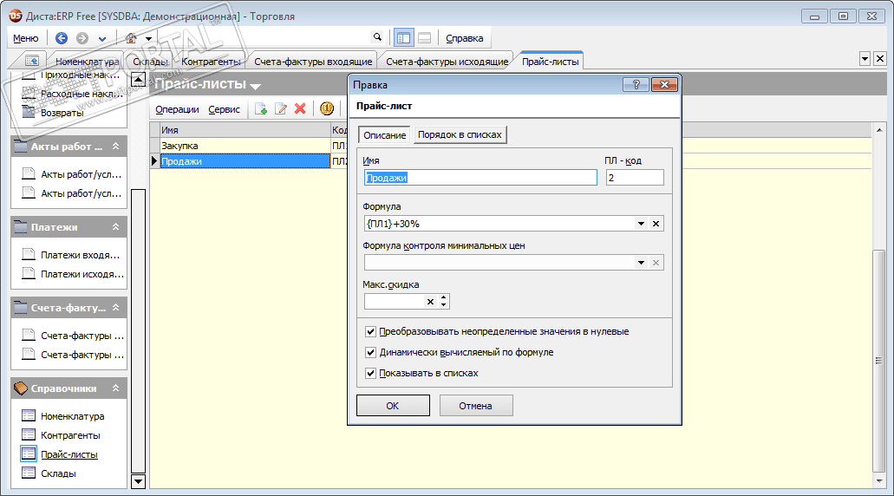The width and height of the screenshot is (894, 496).
Task: Clear the Формула field with X
Action: pos(656,224)
